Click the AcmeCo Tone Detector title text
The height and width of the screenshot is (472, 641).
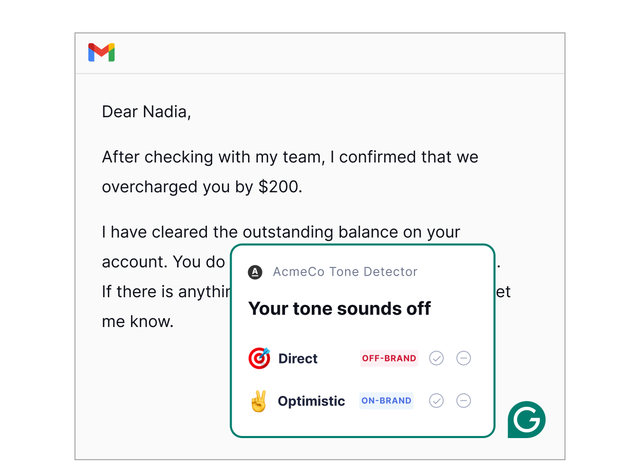pyautogui.click(x=345, y=272)
